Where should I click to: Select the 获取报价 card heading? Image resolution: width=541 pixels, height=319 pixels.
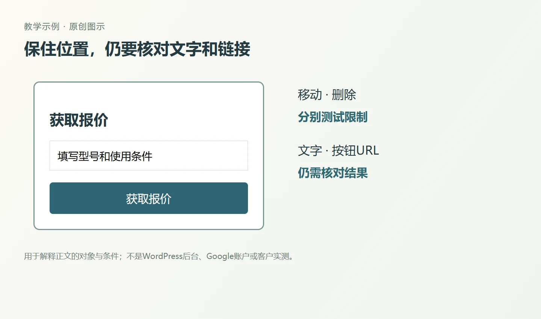[x=79, y=120]
